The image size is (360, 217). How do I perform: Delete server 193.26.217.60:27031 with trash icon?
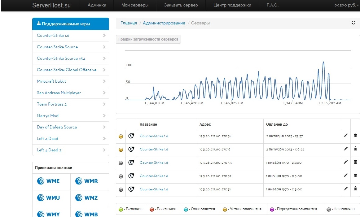pyautogui.click(x=355, y=188)
